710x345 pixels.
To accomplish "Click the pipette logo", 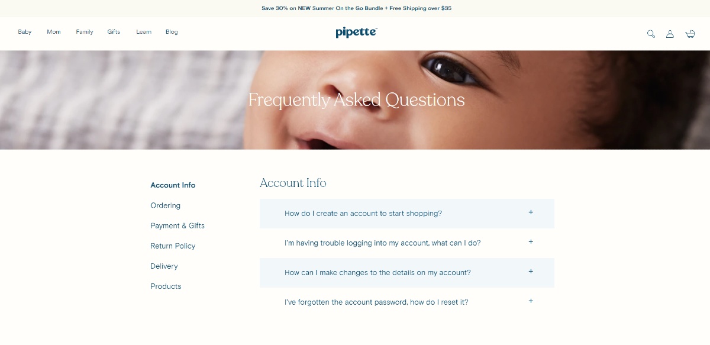I will [x=356, y=32].
